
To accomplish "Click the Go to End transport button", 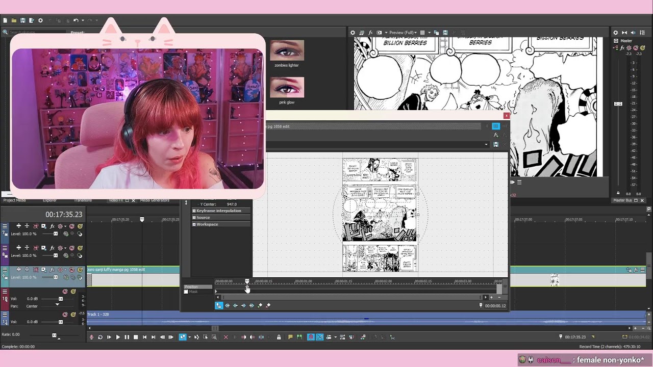I will [153, 337].
